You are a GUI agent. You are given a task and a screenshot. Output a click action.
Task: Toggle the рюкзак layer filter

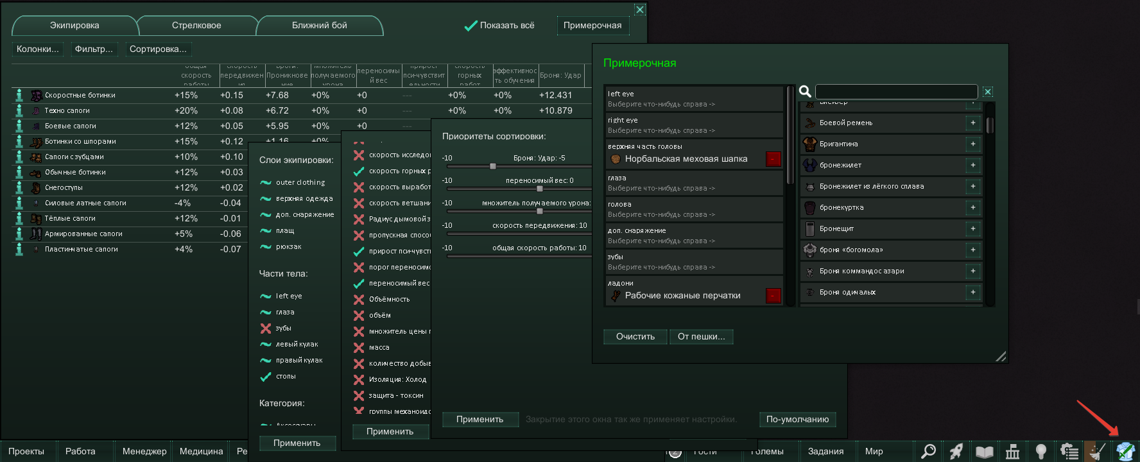pos(265,246)
